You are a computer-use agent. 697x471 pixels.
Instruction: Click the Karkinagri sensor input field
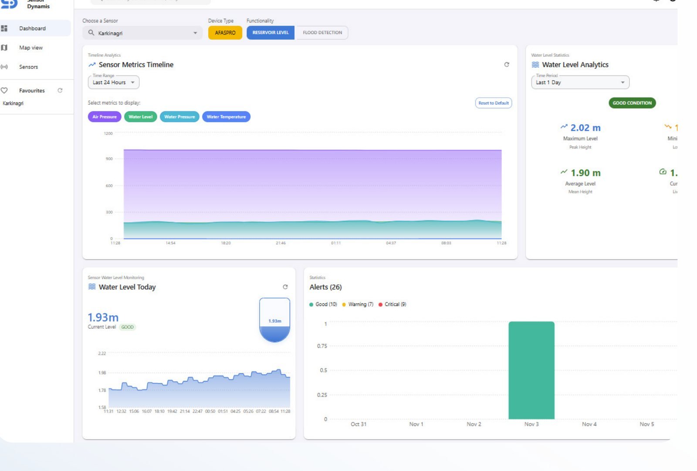click(x=142, y=33)
